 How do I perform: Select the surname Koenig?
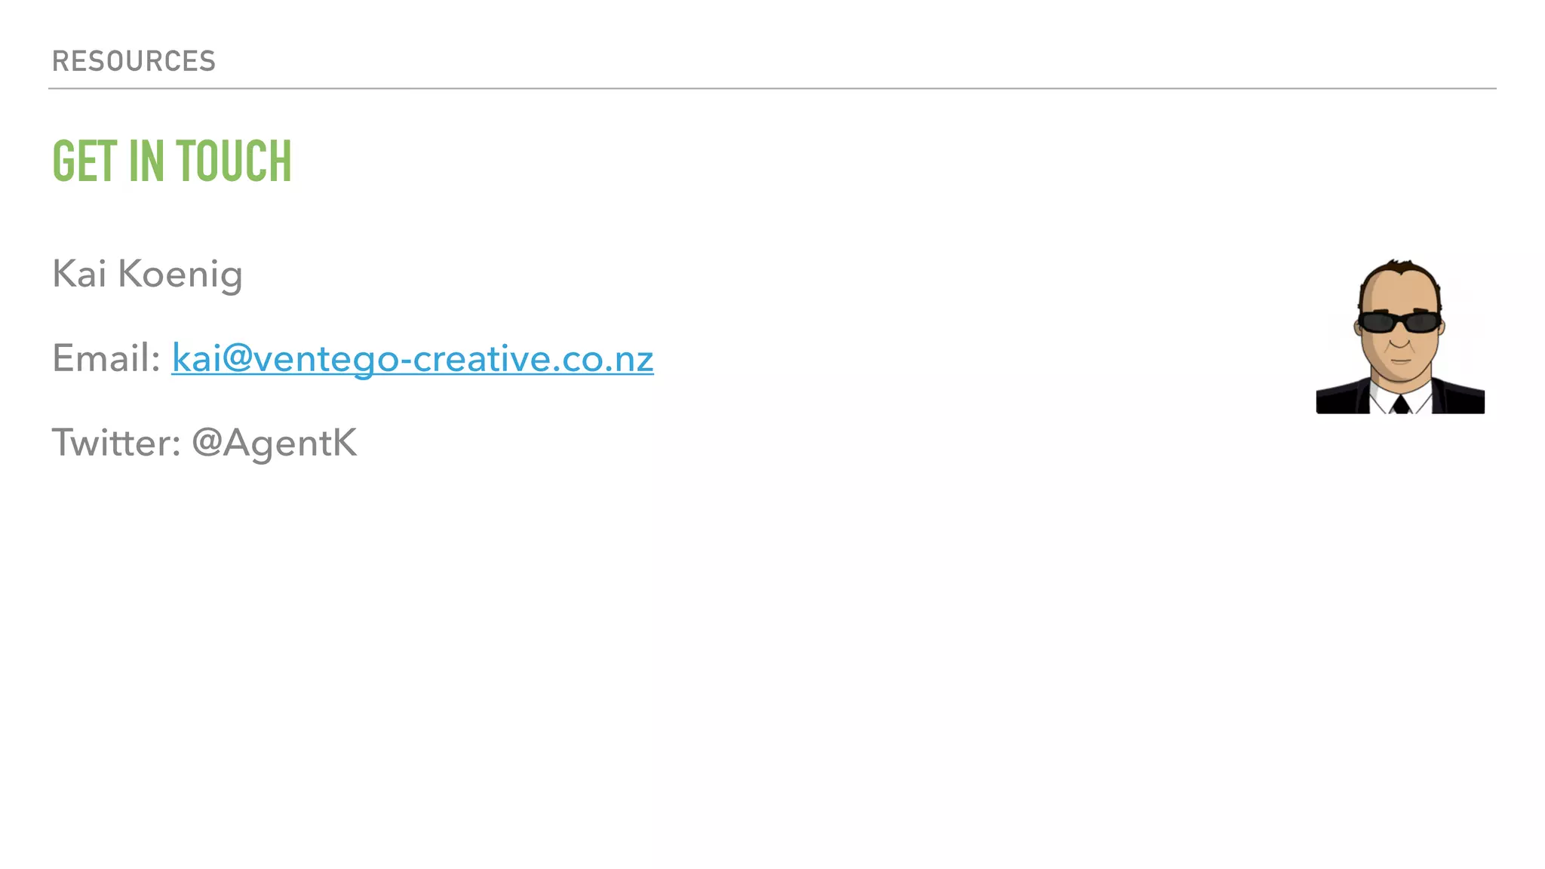(x=180, y=275)
